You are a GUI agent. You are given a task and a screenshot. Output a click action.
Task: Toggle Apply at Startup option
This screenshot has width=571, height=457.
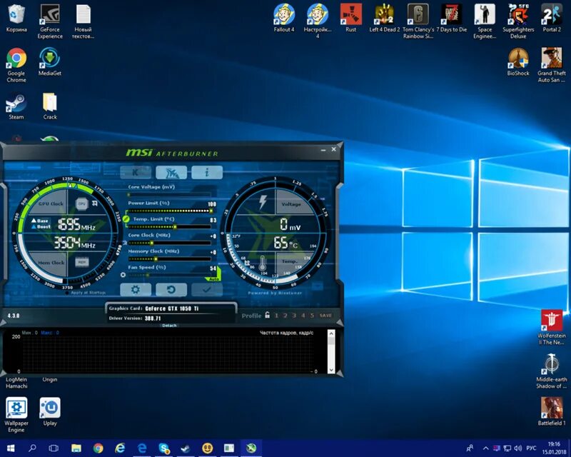[x=87, y=293]
